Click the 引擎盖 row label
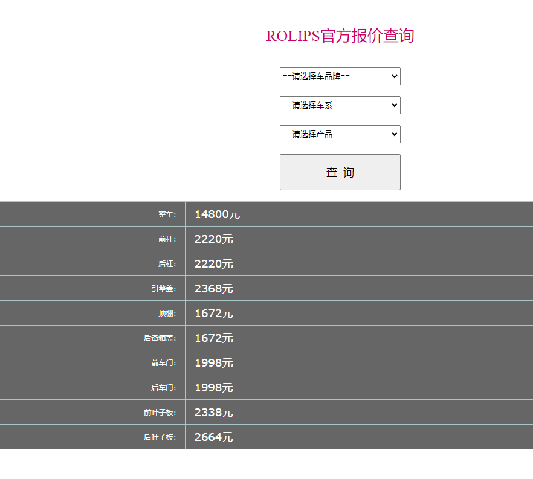 (x=163, y=289)
